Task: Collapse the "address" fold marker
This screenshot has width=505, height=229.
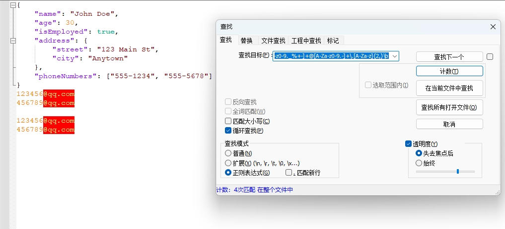Action: coord(13,41)
